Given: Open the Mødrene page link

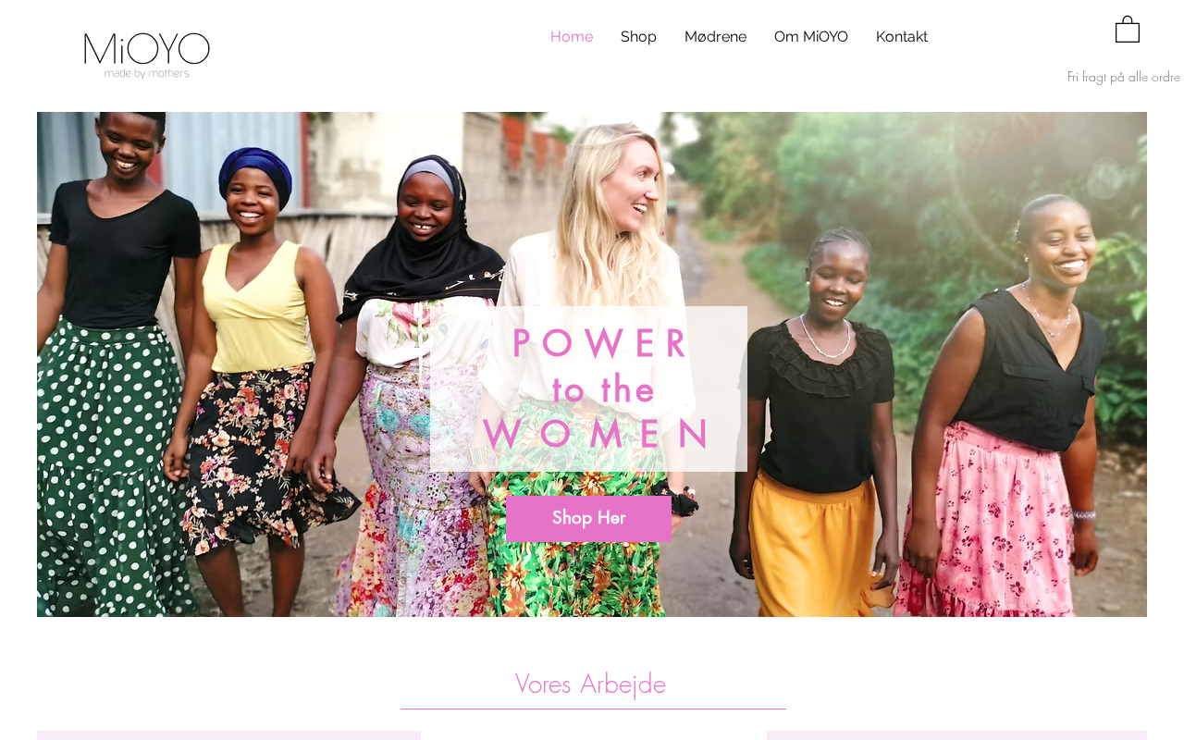Looking at the screenshot, I should (715, 37).
